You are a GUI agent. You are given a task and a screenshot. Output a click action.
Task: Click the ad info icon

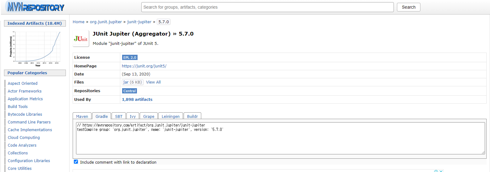(436, 171)
